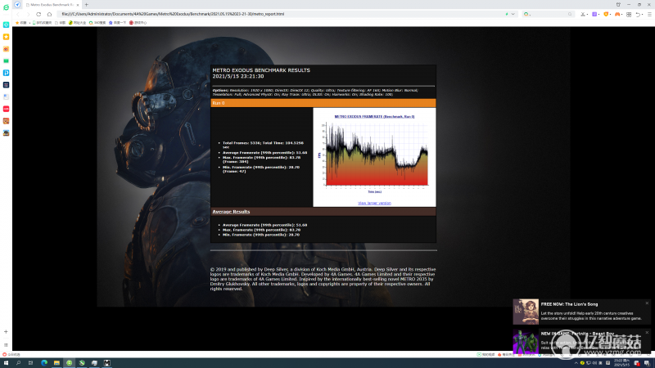
Task: Close the Fortnite Beast Boy notification
Action: [647, 333]
